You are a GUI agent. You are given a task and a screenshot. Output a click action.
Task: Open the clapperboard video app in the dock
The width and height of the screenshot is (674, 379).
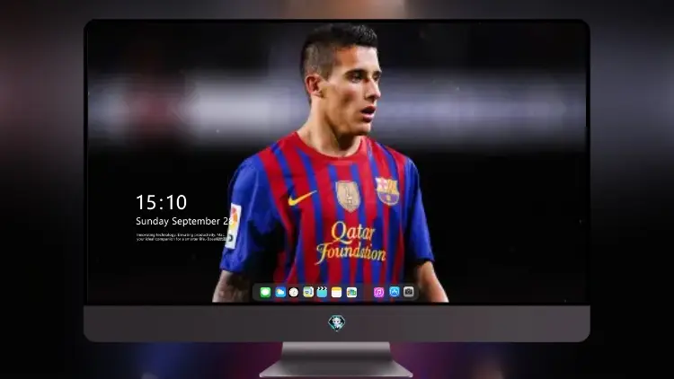point(322,293)
